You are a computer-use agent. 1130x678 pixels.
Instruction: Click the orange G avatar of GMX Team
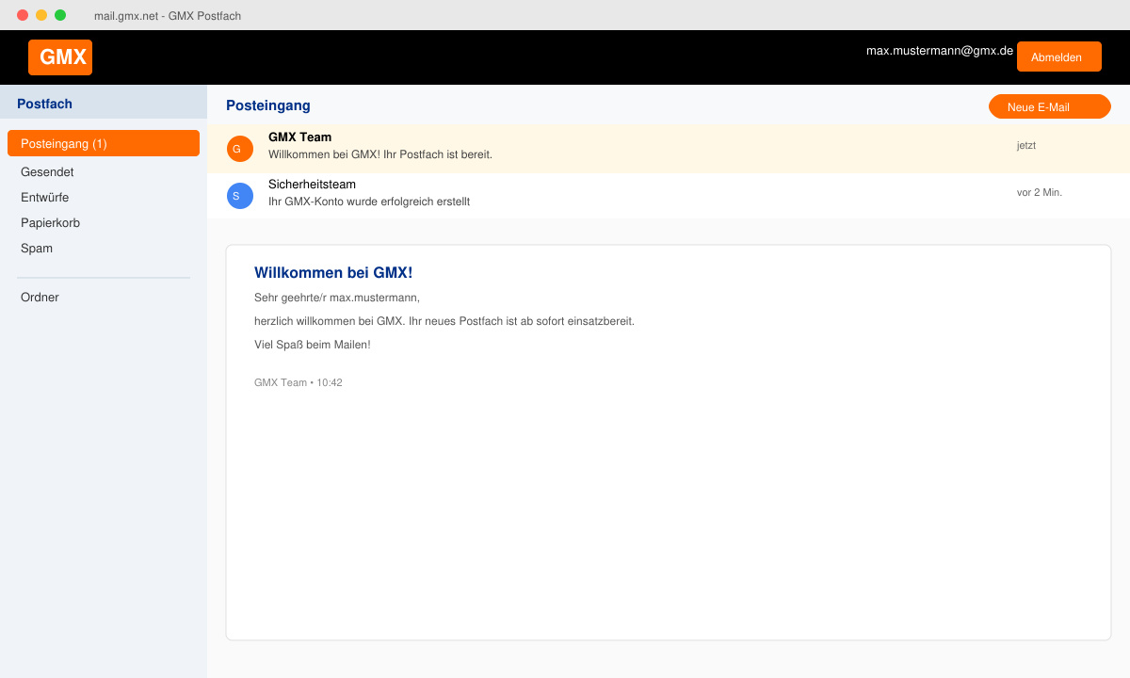tap(240, 149)
